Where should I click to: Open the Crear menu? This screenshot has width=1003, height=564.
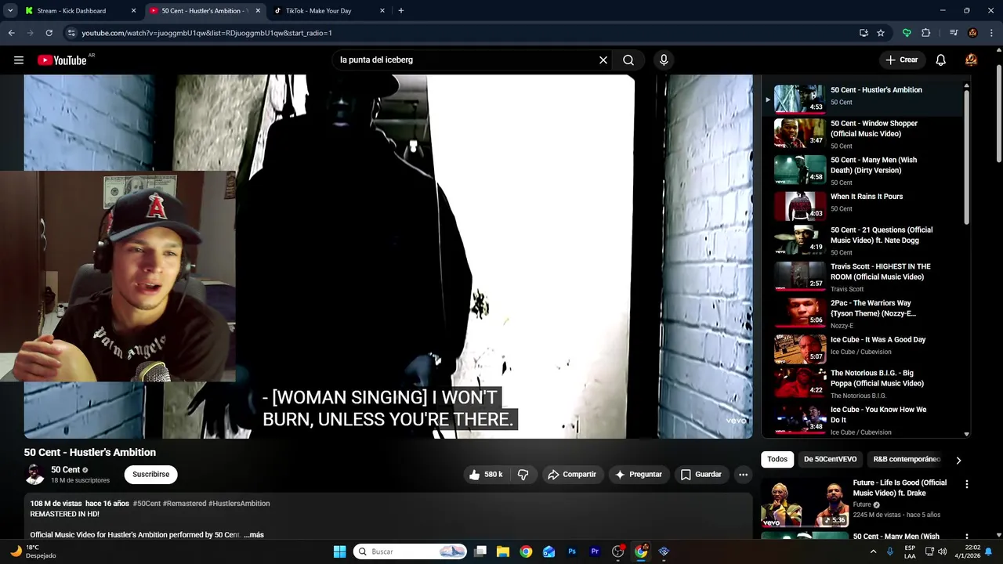click(901, 60)
